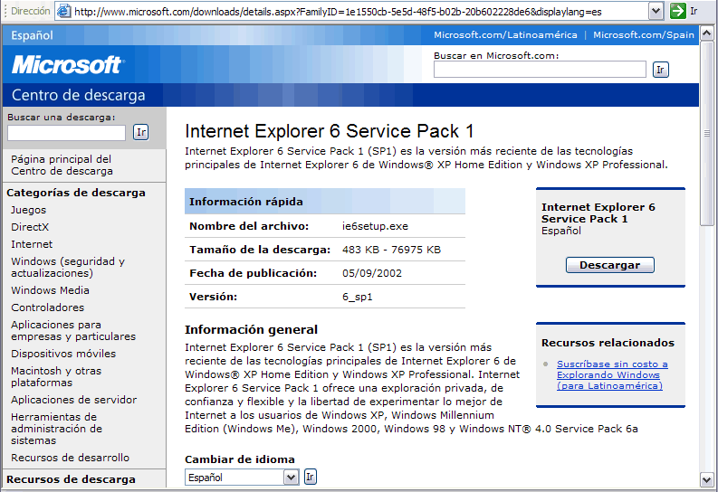This screenshot has height=492, width=718.
Task: Click the URL address field
Action: (x=359, y=12)
